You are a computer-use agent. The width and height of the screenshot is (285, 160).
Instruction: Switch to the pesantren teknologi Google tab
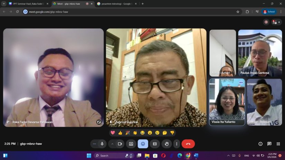[116, 4]
